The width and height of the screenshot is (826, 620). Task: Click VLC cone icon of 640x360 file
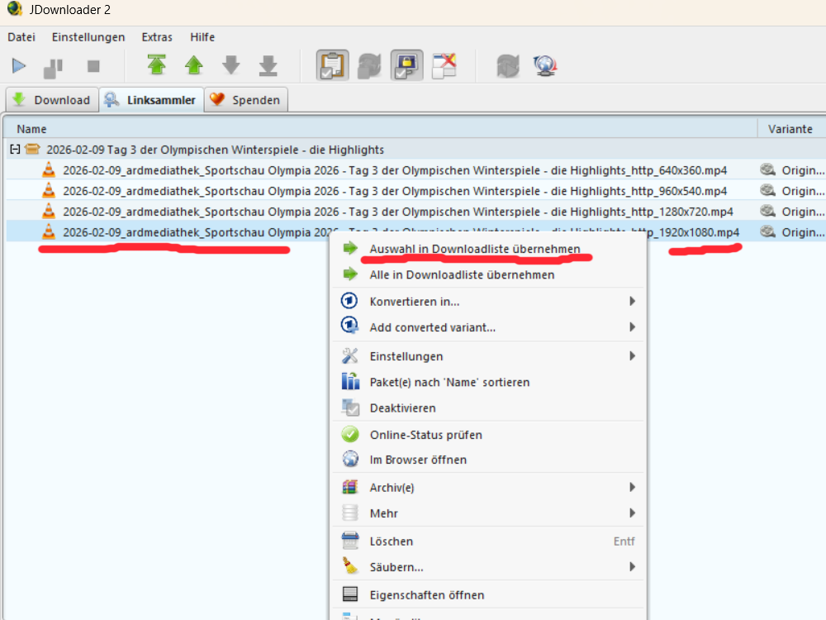(49, 169)
